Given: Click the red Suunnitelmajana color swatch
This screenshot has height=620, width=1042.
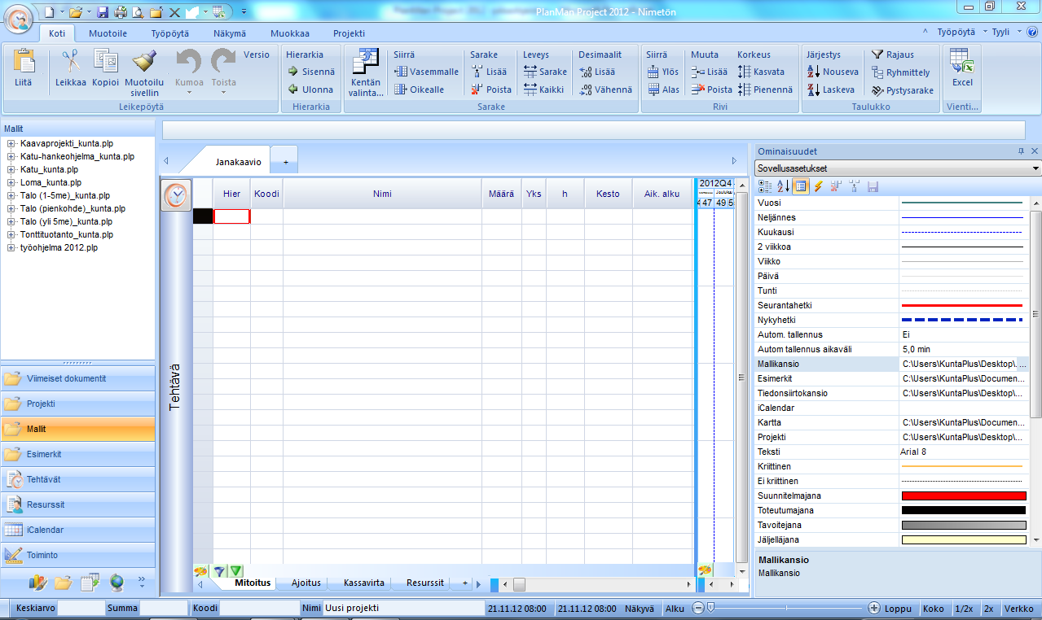Looking at the screenshot, I should click(963, 496).
